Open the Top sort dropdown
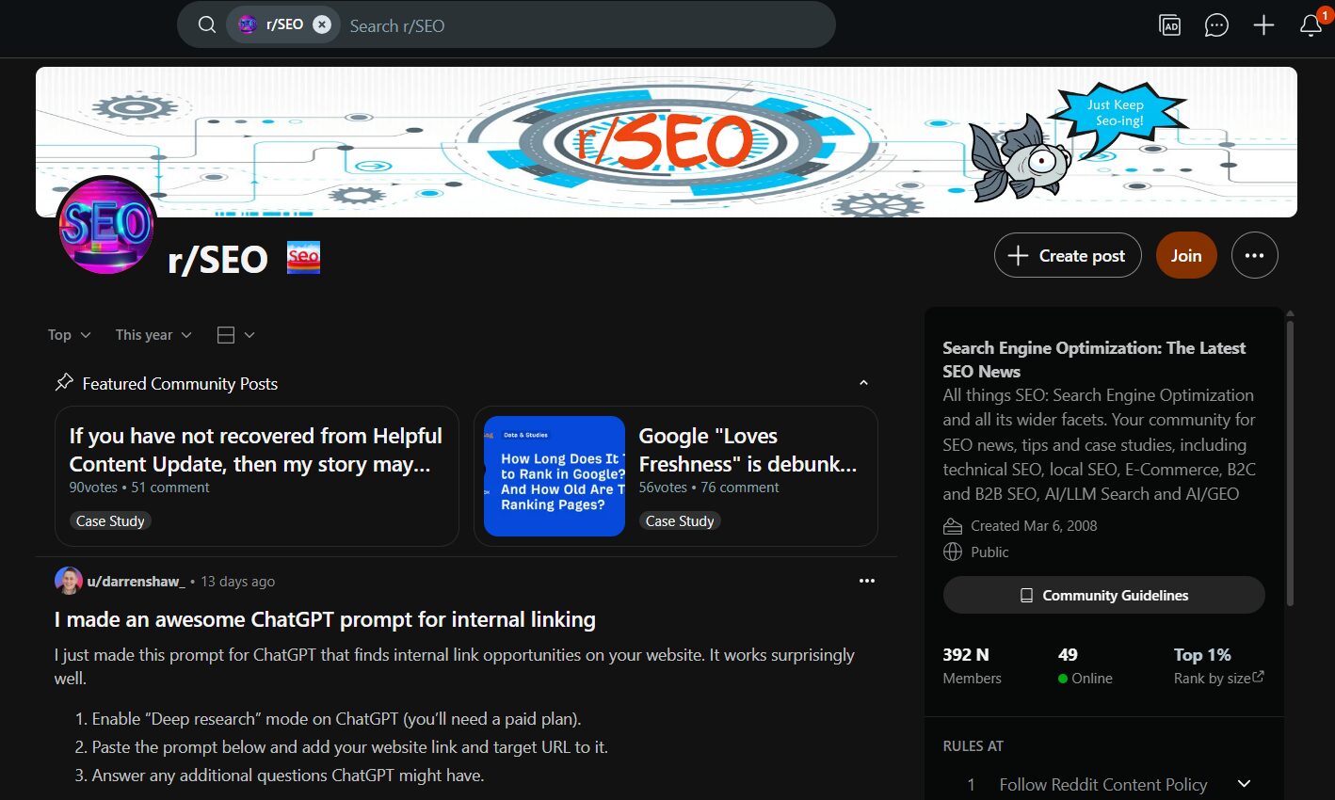The image size is (1335, 800). 70,335
